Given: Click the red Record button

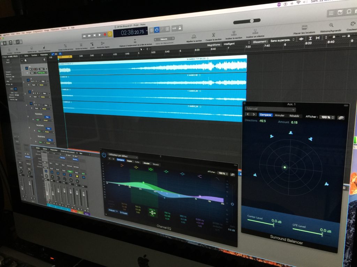Looking at the screenshot, I should coord(105,34).
